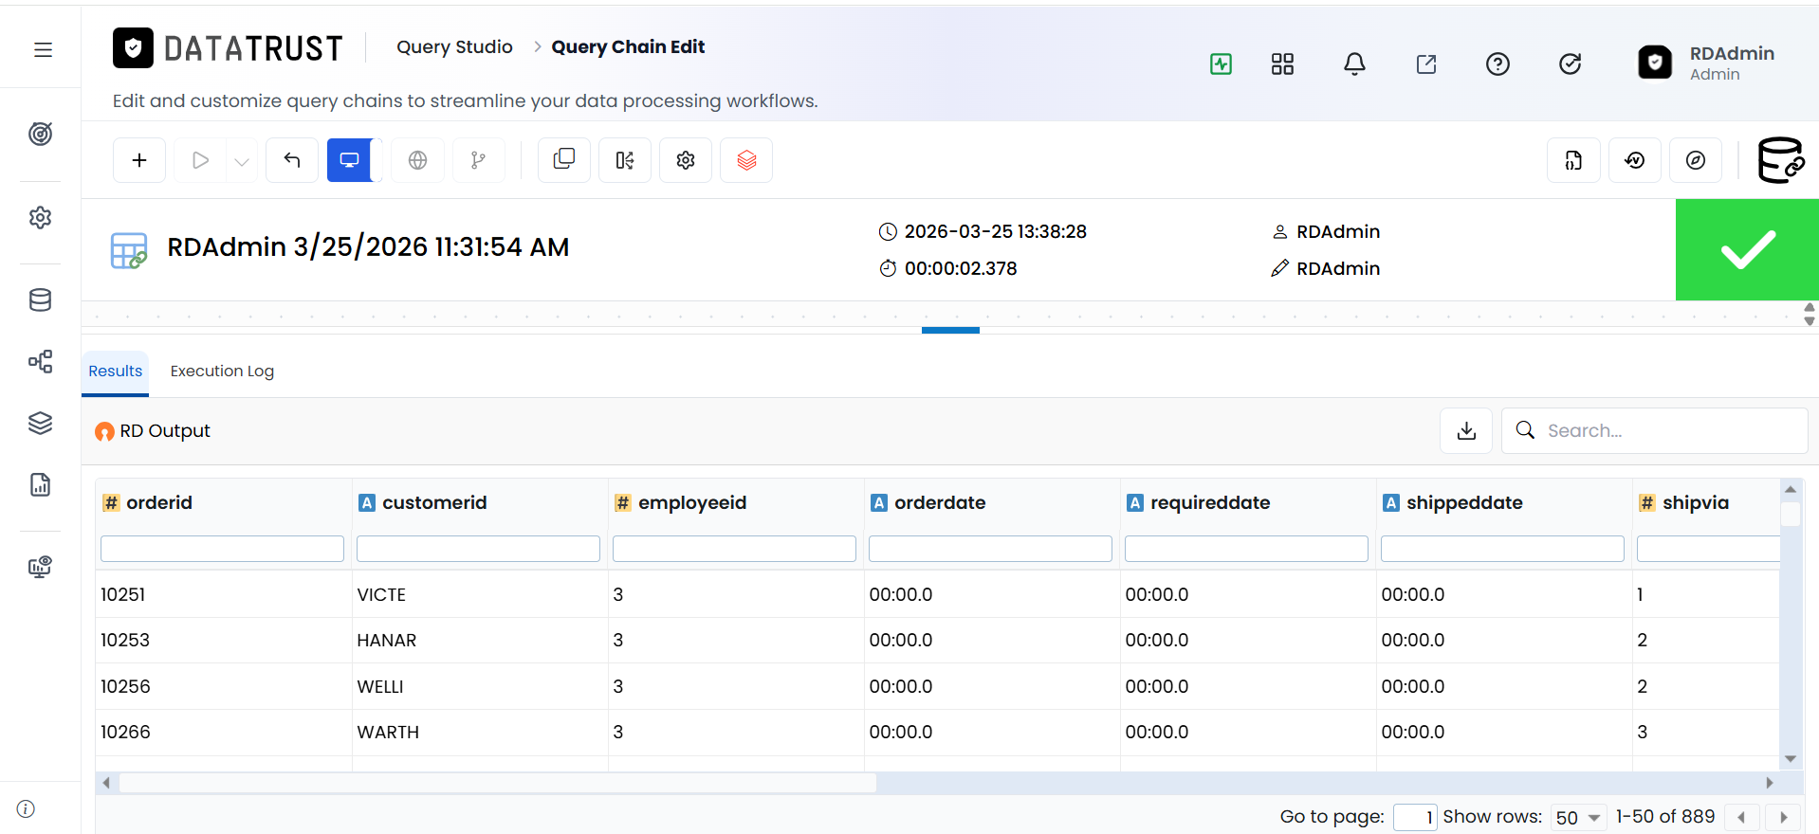Viewport: 1819px width, 834px height.
Task: Expand the run options dropdown arrow
Action: coord(242,161)
